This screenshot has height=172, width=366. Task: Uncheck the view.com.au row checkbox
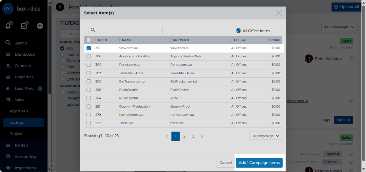point(89,48)
